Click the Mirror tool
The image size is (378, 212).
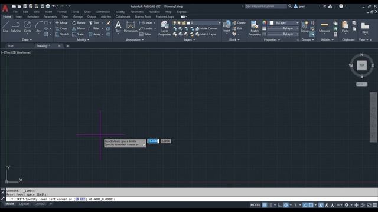[x=79, y=28]
